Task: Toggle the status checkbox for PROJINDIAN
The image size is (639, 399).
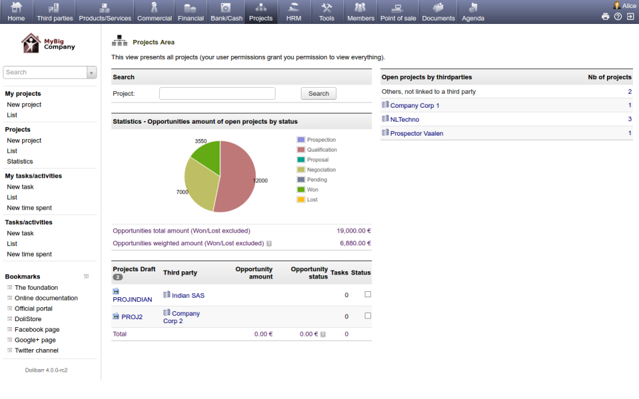Action: pyautogui.click(x=367, y=295)
